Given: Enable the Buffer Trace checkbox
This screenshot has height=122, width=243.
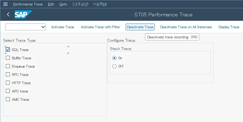Looking at the screenshot, I should (8, 58).
